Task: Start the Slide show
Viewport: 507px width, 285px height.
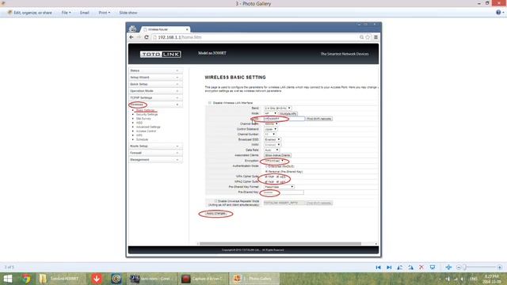Action: click(x=128, y=13)
